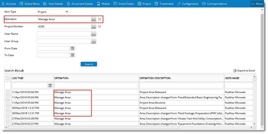The height and width of the screenshot is (134, 268).
Task: Click the Operation column filter field
Action: click(x=96, y=85)
